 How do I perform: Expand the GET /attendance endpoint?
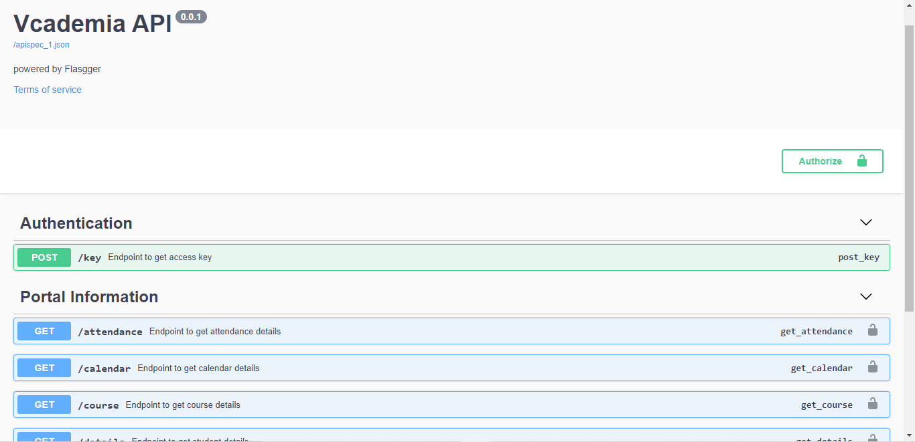(x=451, y=331)
